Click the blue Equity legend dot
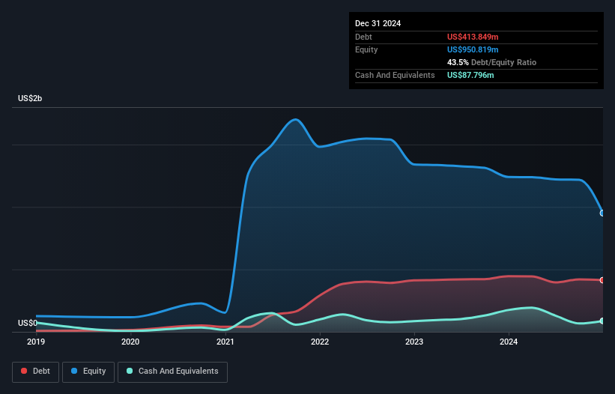The height and width of the screenshot is (394, 615). (x=74, y=371)
